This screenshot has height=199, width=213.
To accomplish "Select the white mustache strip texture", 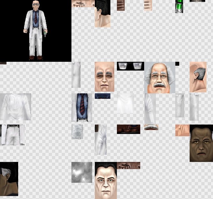I will coord(151,127).
